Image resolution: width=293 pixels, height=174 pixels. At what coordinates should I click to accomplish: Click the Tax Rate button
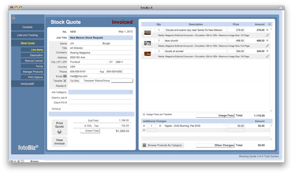pyautogui.click(x=74, y=81)
